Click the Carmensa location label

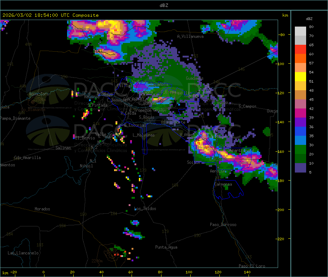click(223, 184)
